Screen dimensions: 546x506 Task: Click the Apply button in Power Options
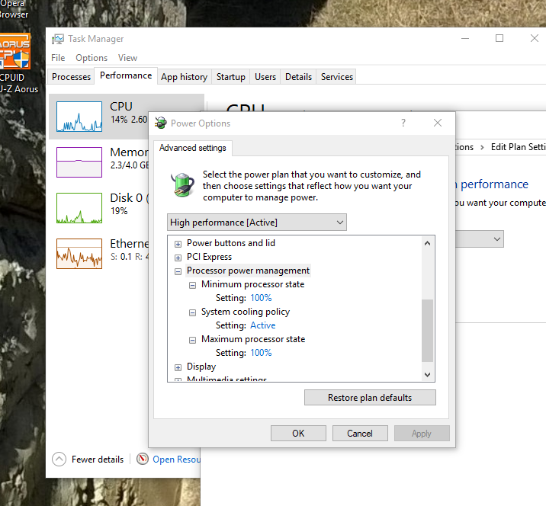[422, 434]
